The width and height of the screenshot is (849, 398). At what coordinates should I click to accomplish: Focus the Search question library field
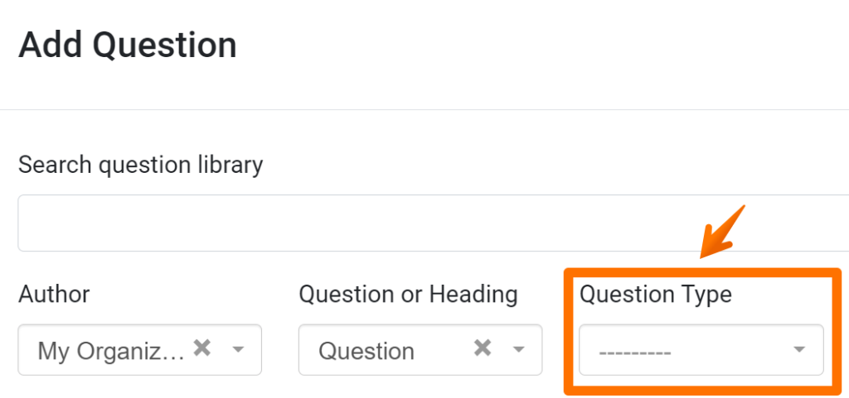(431, 223)
